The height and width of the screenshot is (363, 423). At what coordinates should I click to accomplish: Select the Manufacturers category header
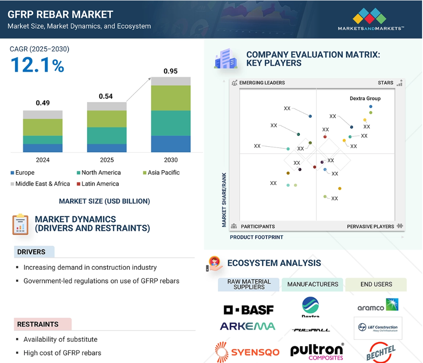click(312, 285)
